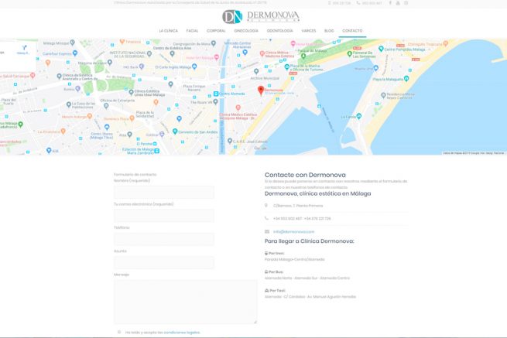507x338 pixels.
Task: Click the ING Bank map marker
Action: 142,67
